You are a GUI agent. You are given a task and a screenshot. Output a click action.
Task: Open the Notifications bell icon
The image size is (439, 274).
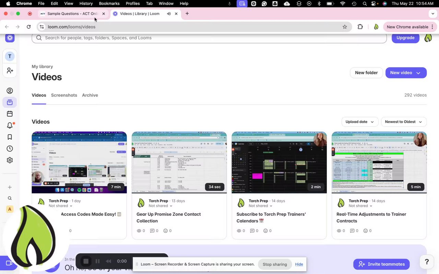click(10, 125)
